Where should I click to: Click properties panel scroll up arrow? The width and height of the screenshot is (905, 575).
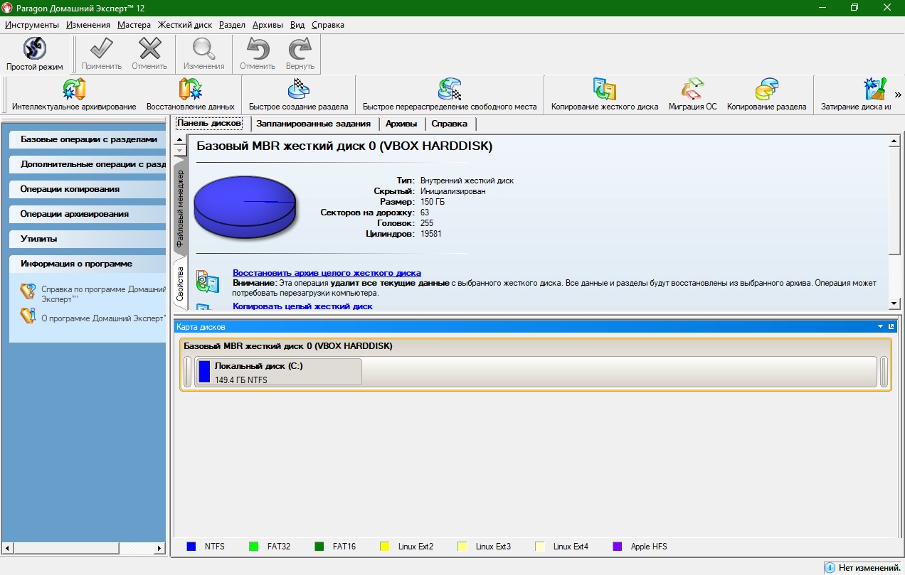(895, 141)
